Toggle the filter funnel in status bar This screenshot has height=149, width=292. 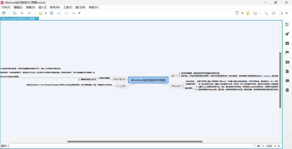coord(253,146)
